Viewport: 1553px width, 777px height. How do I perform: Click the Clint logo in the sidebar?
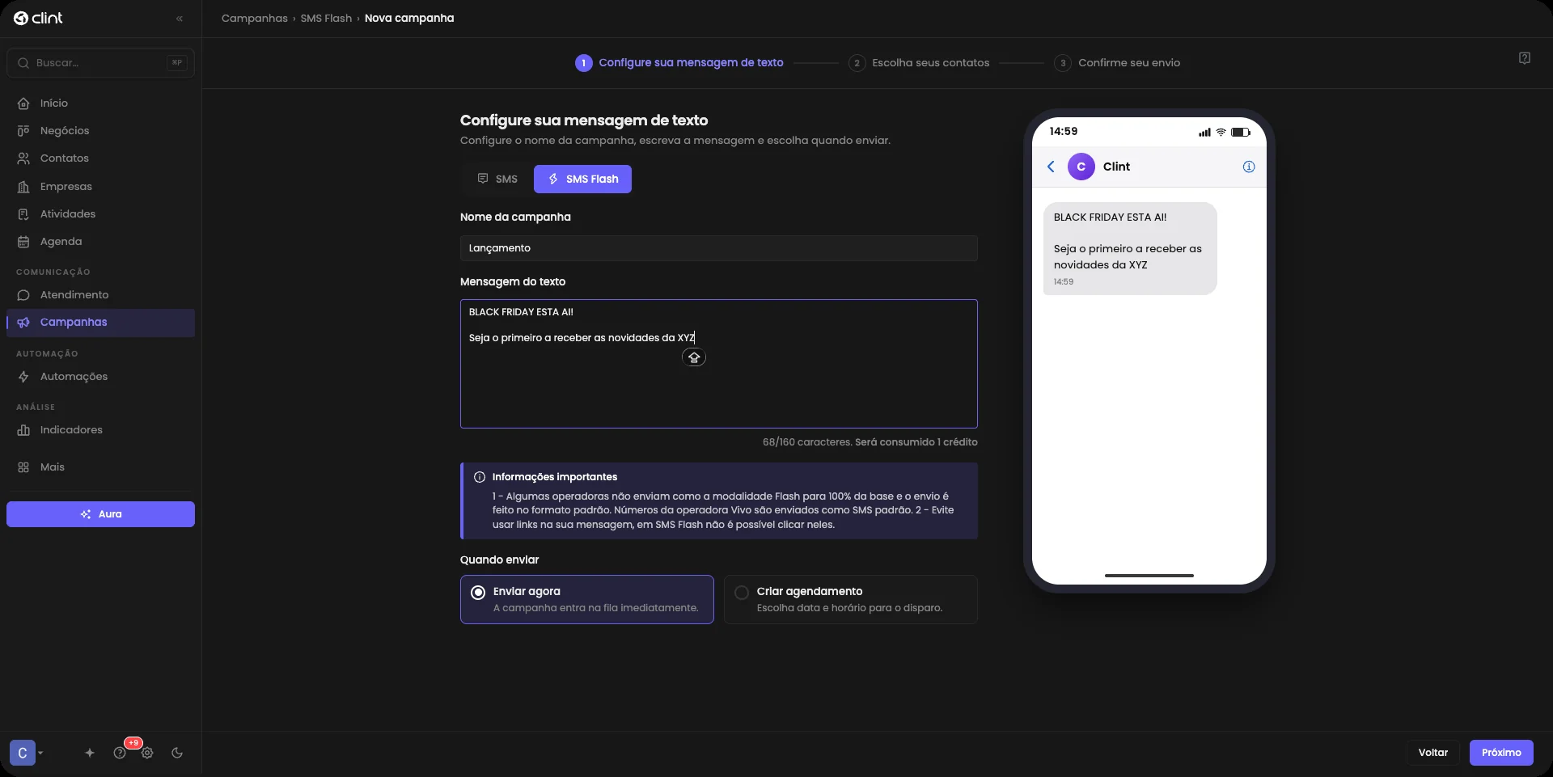(x=38, y=18)
